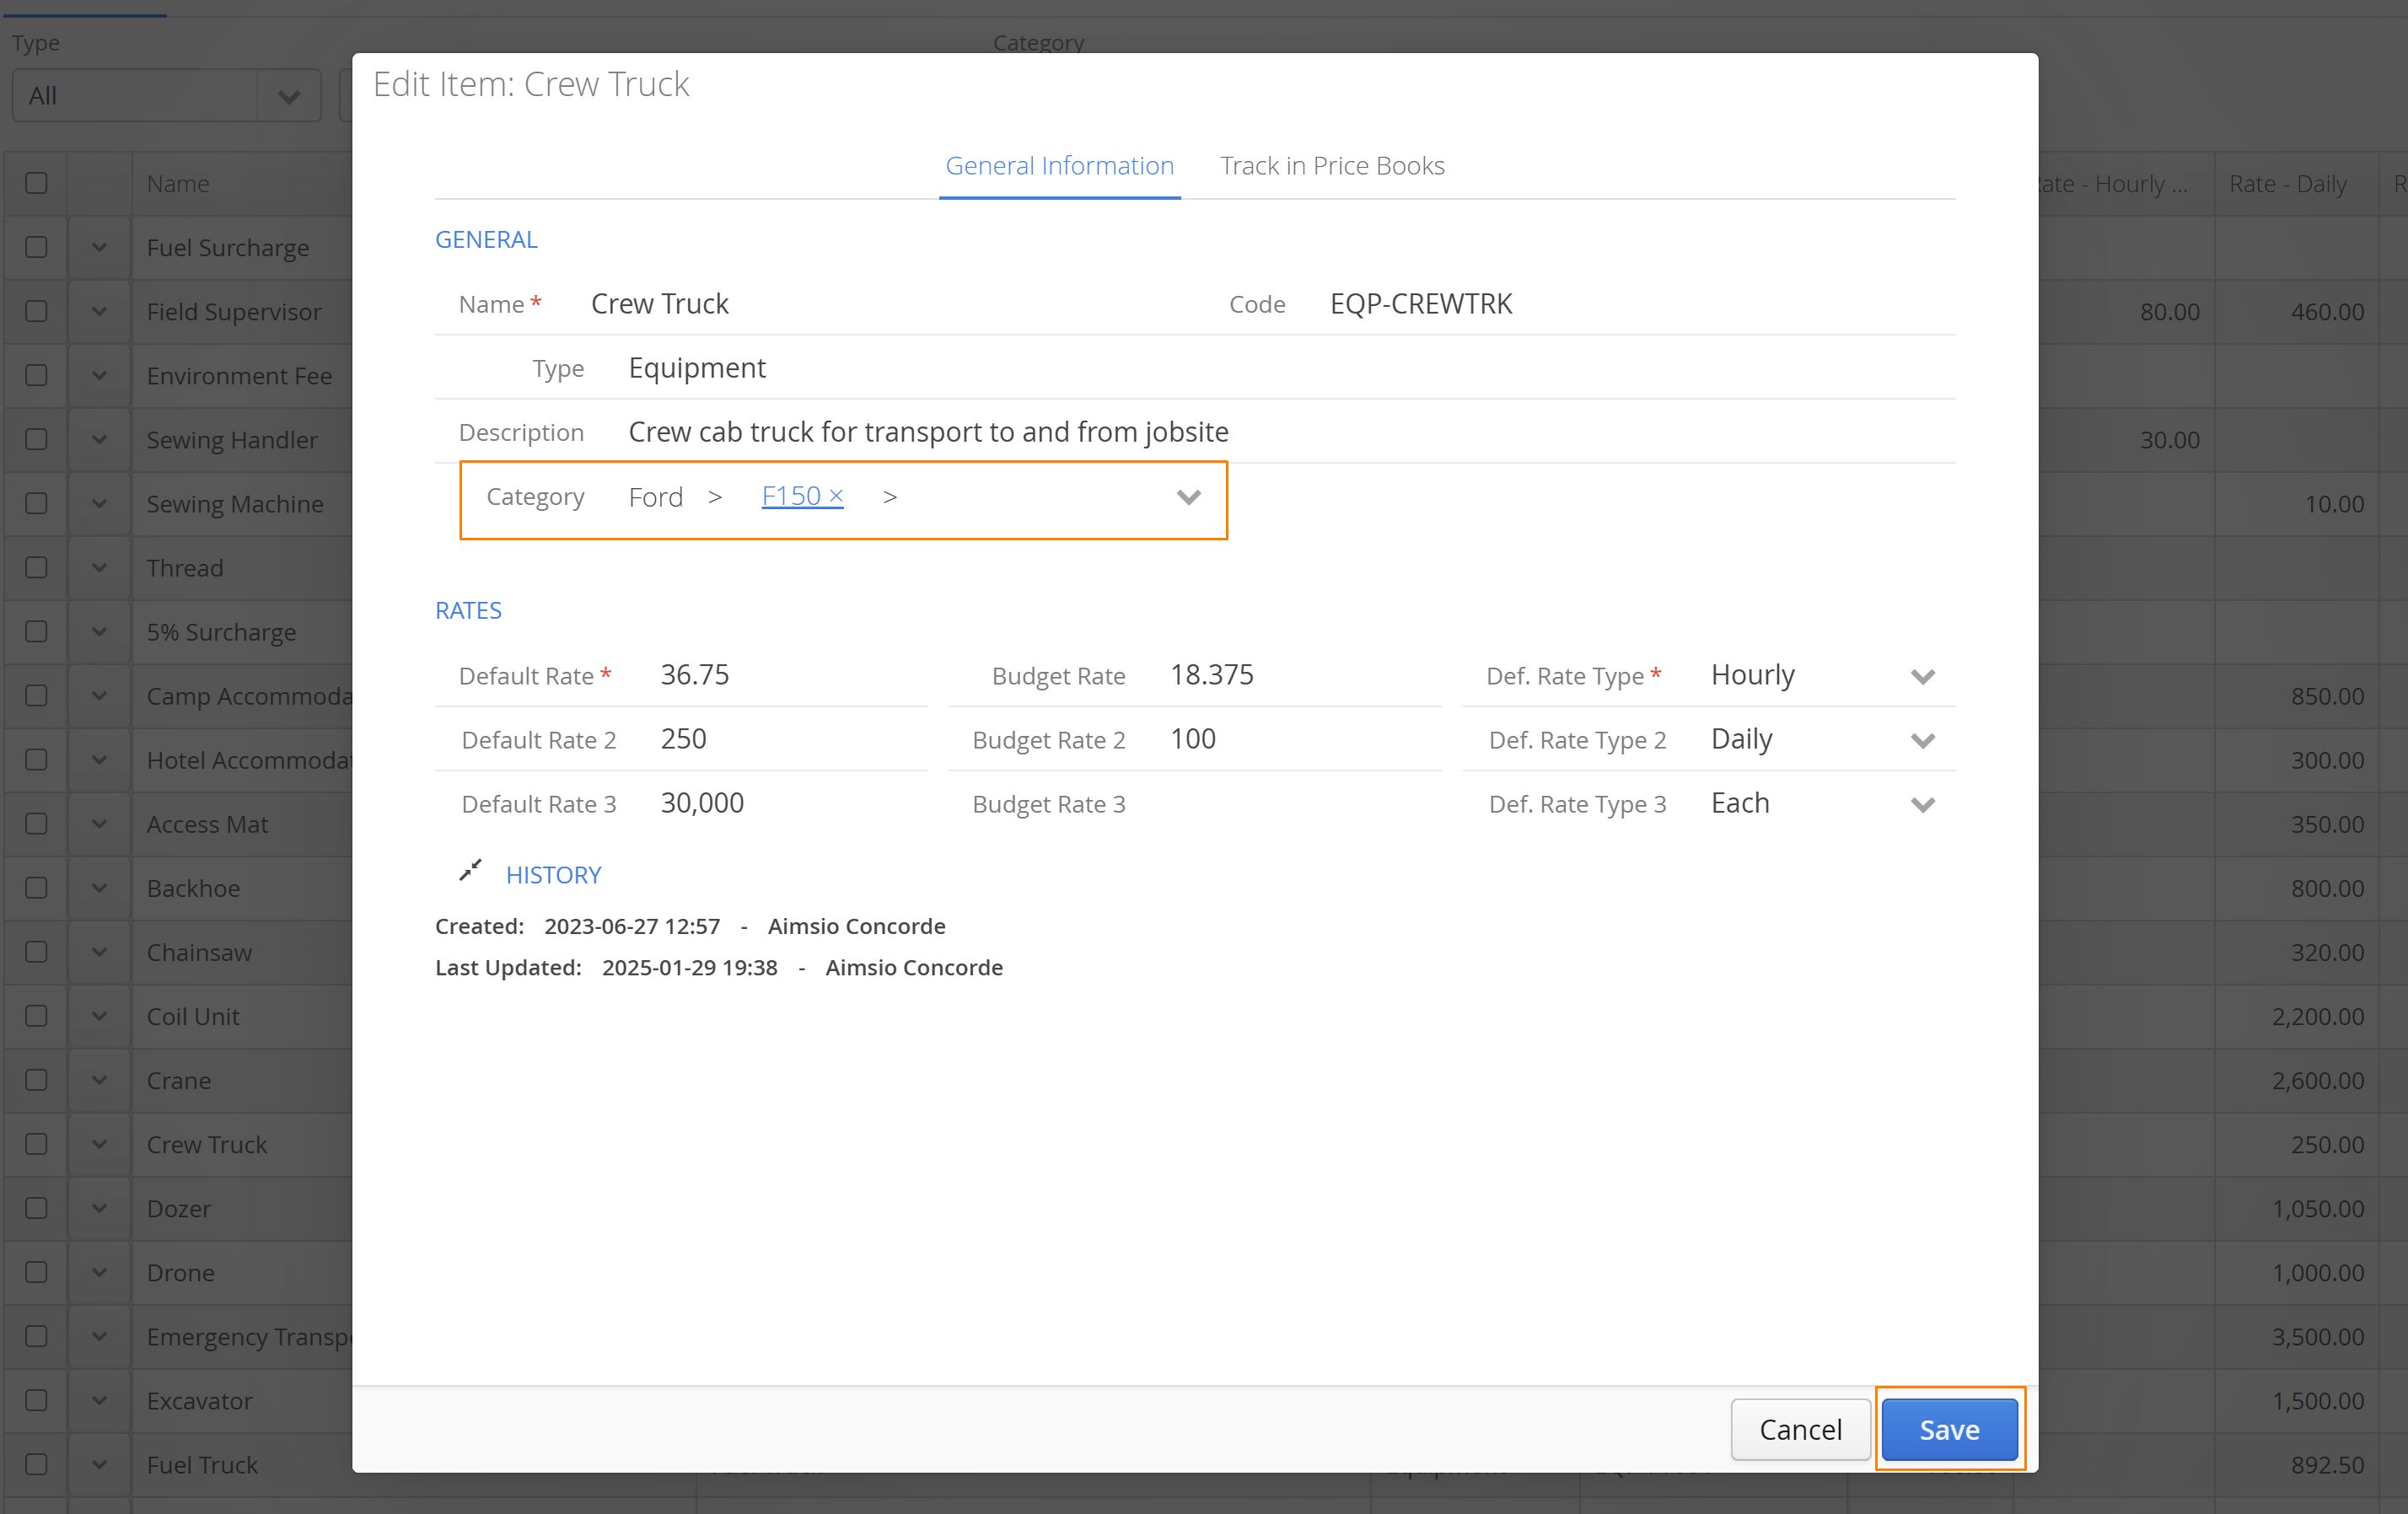Select the Coil Unit row name

[x=193, y=1016]
